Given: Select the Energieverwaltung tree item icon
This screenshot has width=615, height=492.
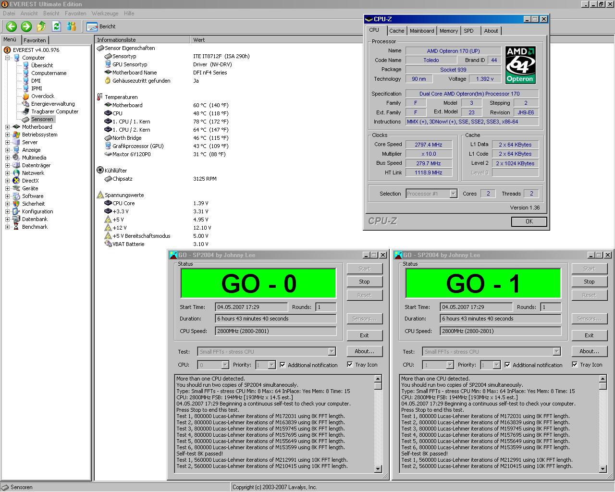Looking at the screenshot, I should click(26, 104).
